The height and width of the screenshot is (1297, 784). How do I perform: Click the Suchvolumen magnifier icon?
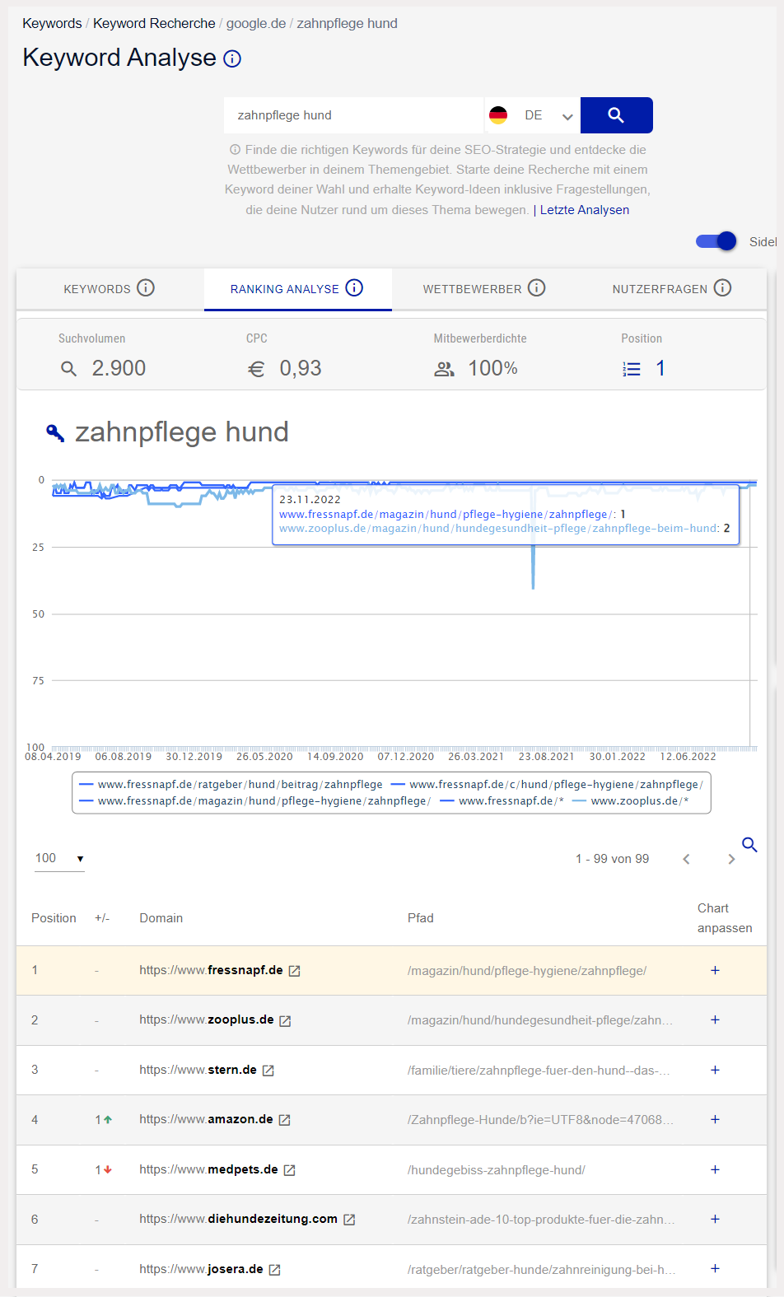69,369
